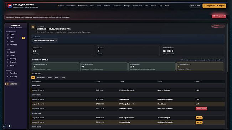This screenshot has width=232, height=130.
Task: Open the Stock market menu
Action: pos(137,6)
